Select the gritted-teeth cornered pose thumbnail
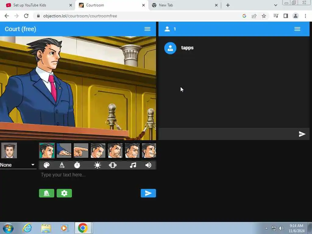The width and height of the screenshot is (312, 234). [132, 151]
